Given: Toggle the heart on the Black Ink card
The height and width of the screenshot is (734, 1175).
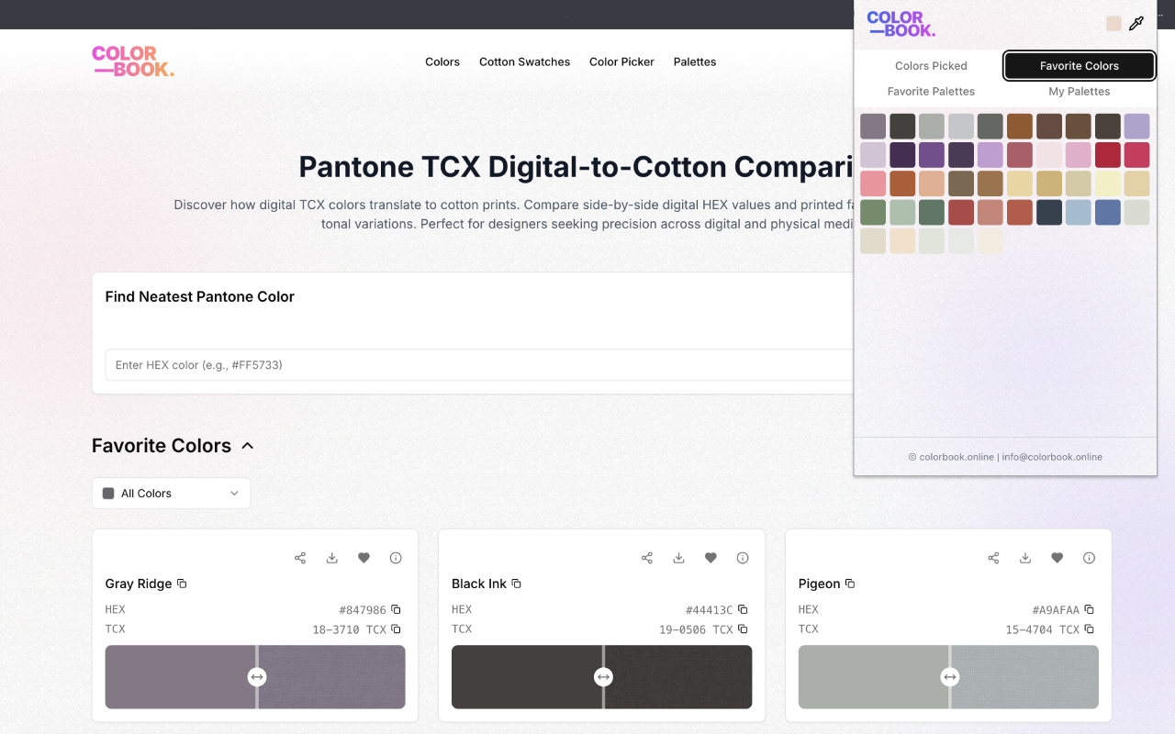Looking at the screenshot, I should click(x=711, y=558).
